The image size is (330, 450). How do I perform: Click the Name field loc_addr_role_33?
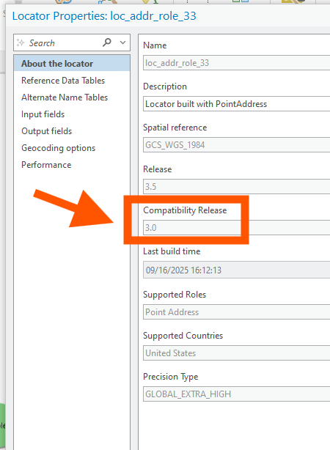236,63
